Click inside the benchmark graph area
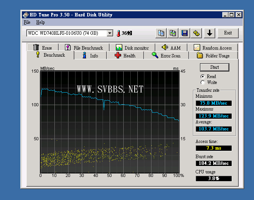254x200 pixels. [x=110, y=121]
